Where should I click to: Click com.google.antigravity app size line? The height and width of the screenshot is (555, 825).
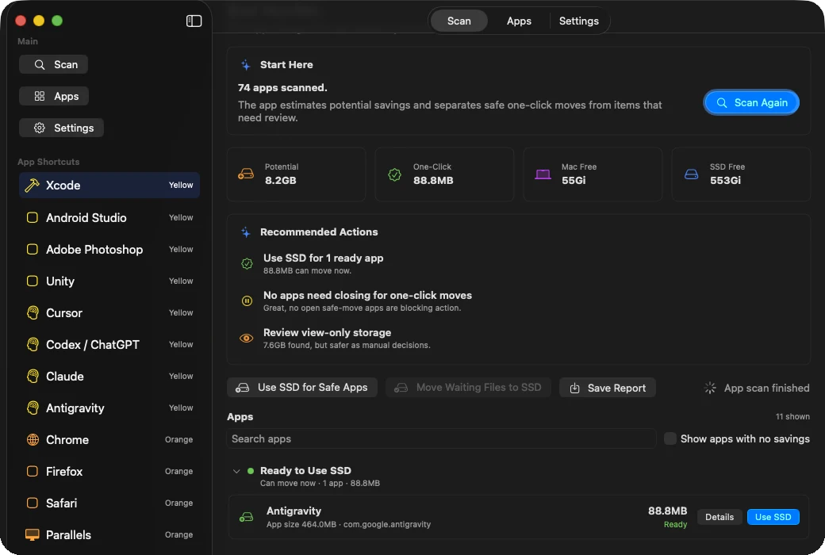click(348, 525)
